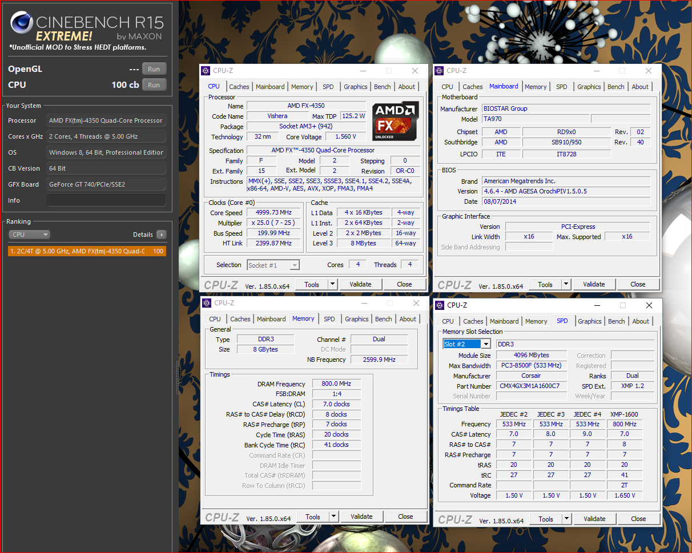Screen dimensions: 692x553
Task: Switch to Mainboard tab in SPD tab window
Action: click(x=505, y=321)
